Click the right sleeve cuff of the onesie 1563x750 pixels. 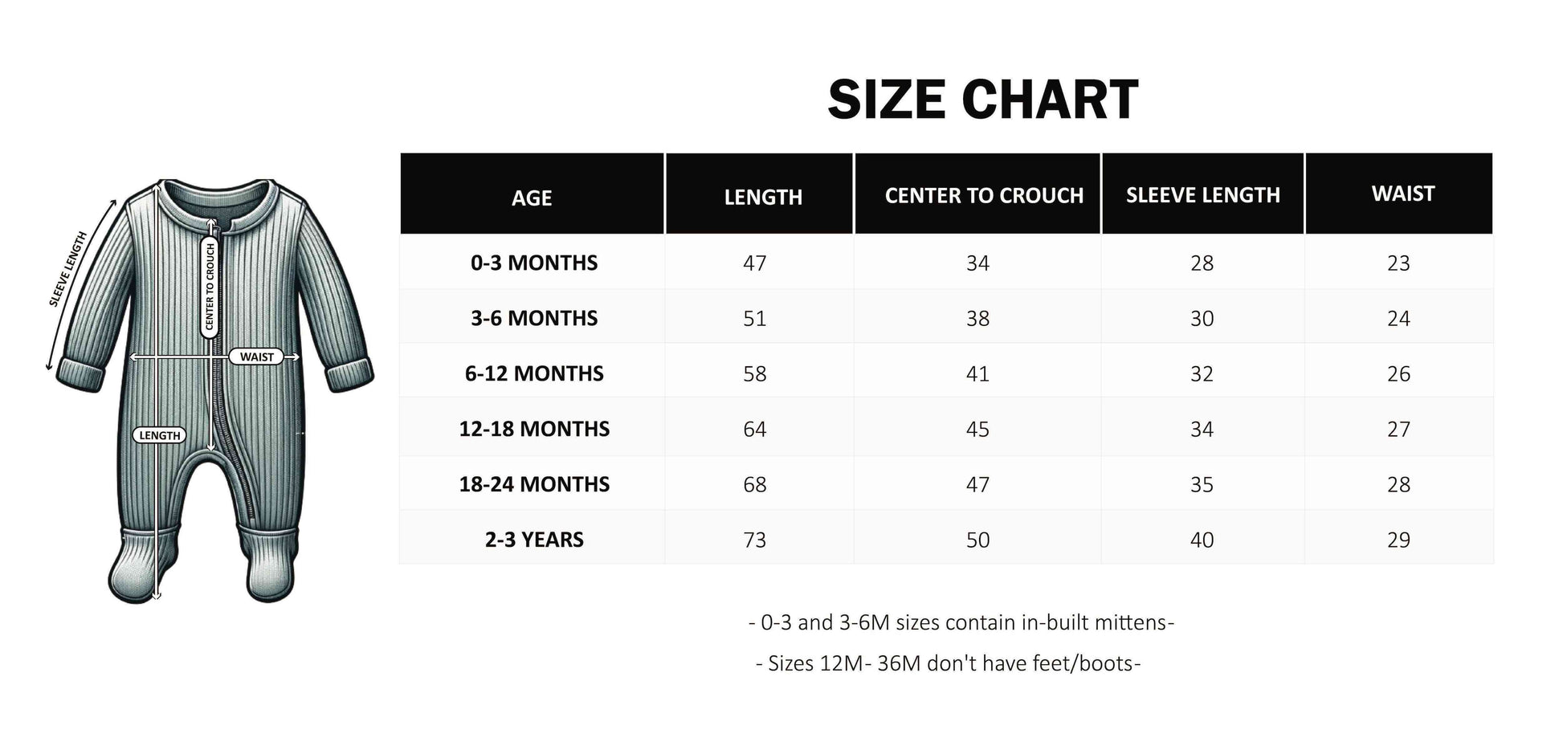pyautogui.click(x=350, y=375)
